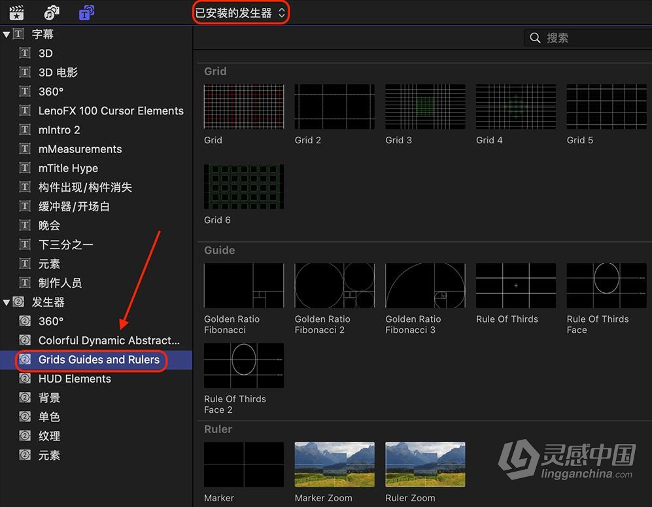The height and width of the screenshot is (507, 652).
Task: Click the generator icon beside 单色
Action: coord(25,416)
